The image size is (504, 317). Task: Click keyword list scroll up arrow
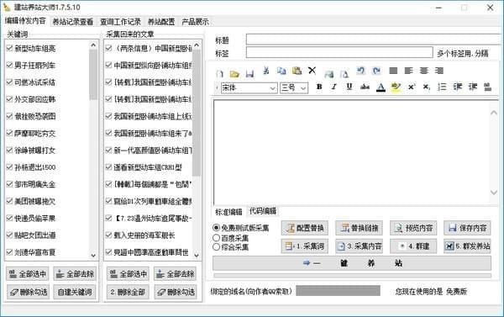point(93,45)
